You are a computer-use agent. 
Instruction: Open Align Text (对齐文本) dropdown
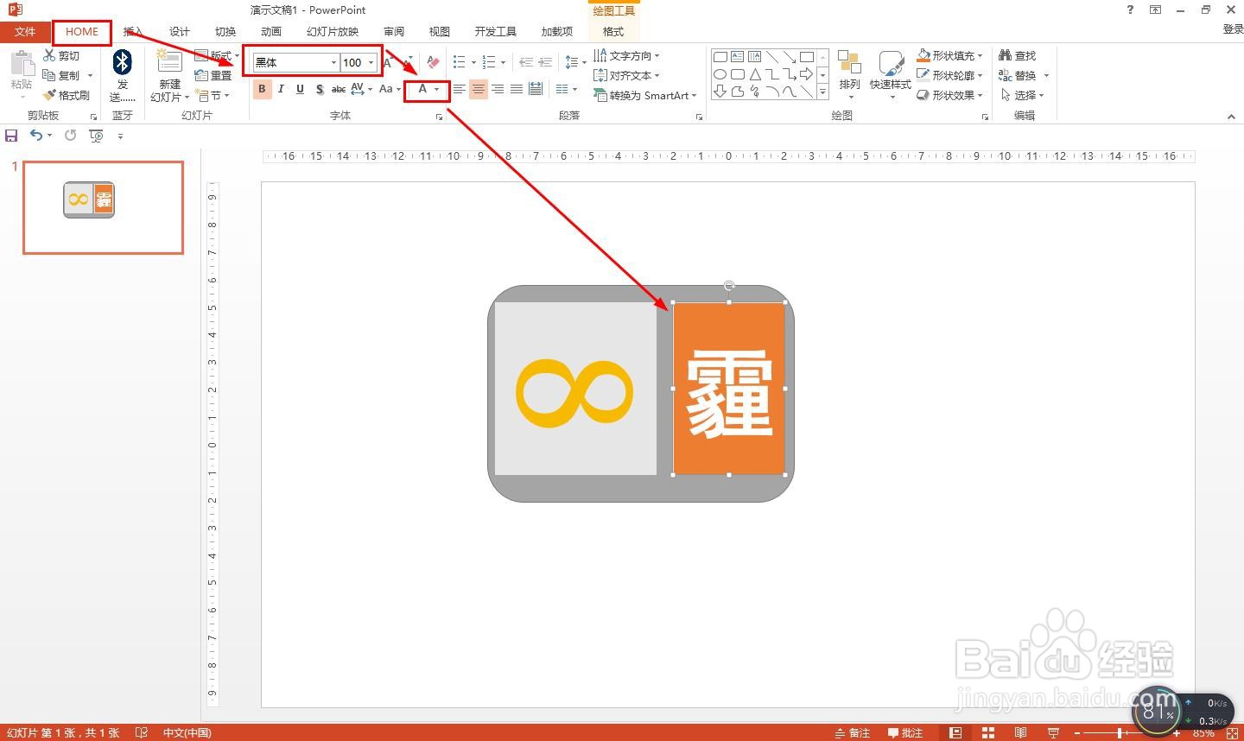tap(627, 75)
